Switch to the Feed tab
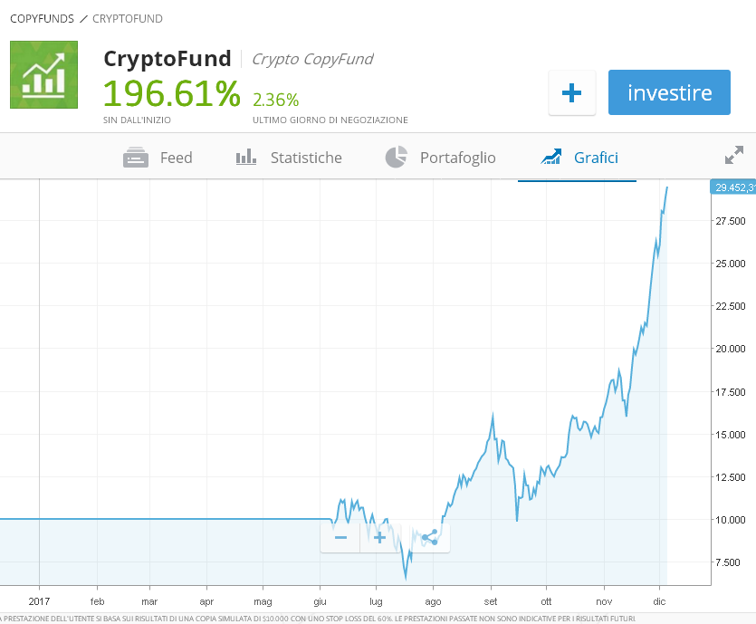The width and height of the screenshot is (756, 624). pos(176,158)
